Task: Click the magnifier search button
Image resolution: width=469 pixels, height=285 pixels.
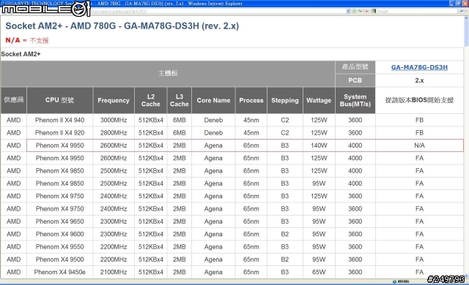Action: [x=462, y=12]
